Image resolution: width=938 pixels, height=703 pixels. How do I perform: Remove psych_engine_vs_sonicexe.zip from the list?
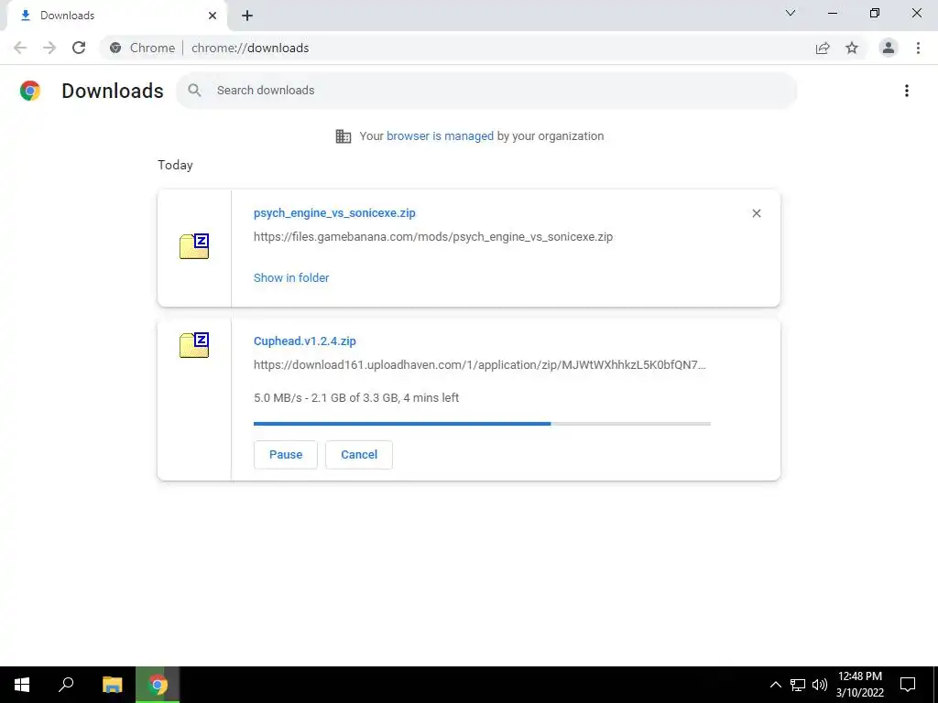click(756, 213)
